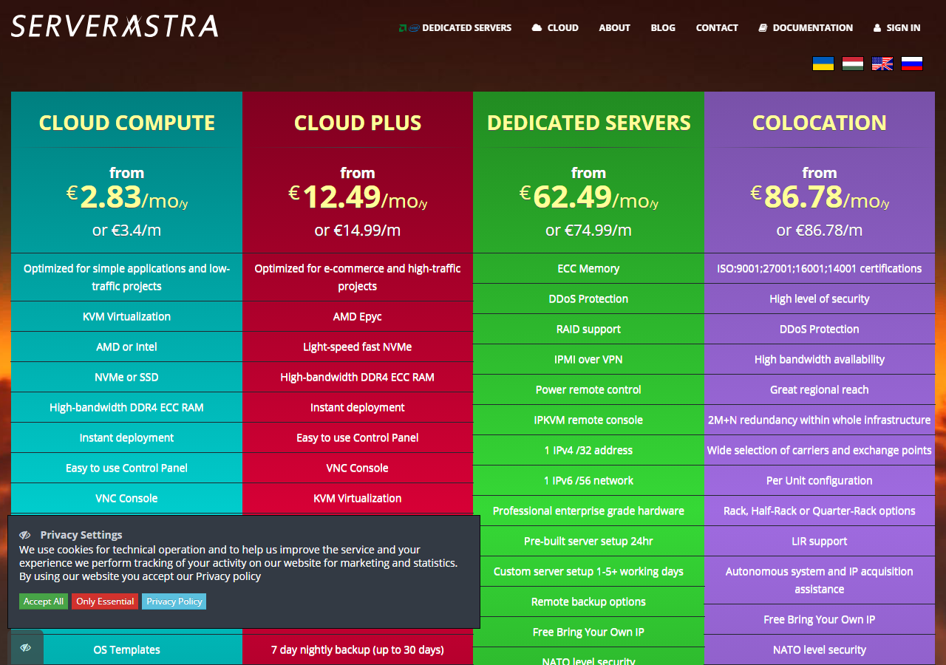The width and height of the screenshot is (946, 665).
Task: Click 'High level of security' in Colocation
Action: [x=820, y=299]
